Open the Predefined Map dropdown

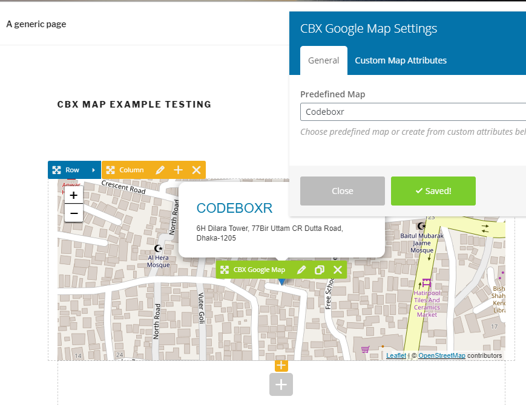(x=413, y=112)
